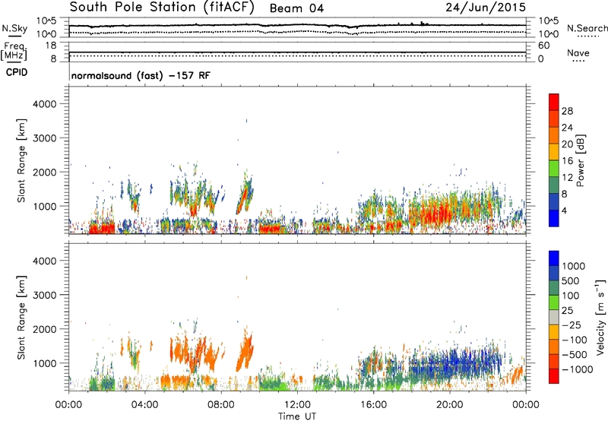Click the '12:00' time tick label
This screenshot has height=421, width=608.
click(x=297, y=405)
